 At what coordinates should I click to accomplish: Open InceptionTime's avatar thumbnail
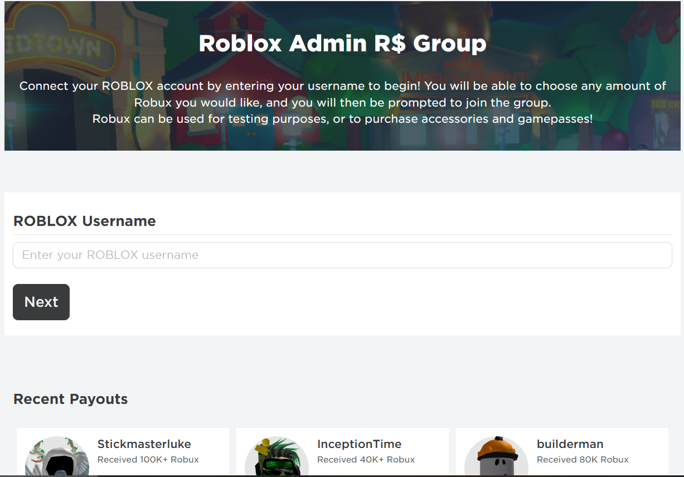276,456
